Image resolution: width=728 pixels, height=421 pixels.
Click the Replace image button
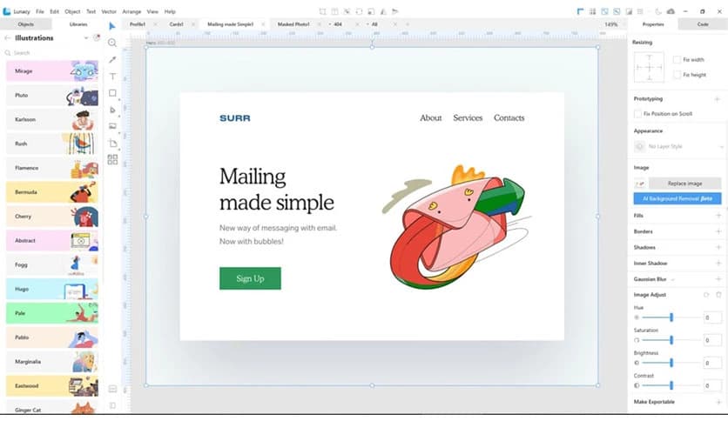pos(684,184)
